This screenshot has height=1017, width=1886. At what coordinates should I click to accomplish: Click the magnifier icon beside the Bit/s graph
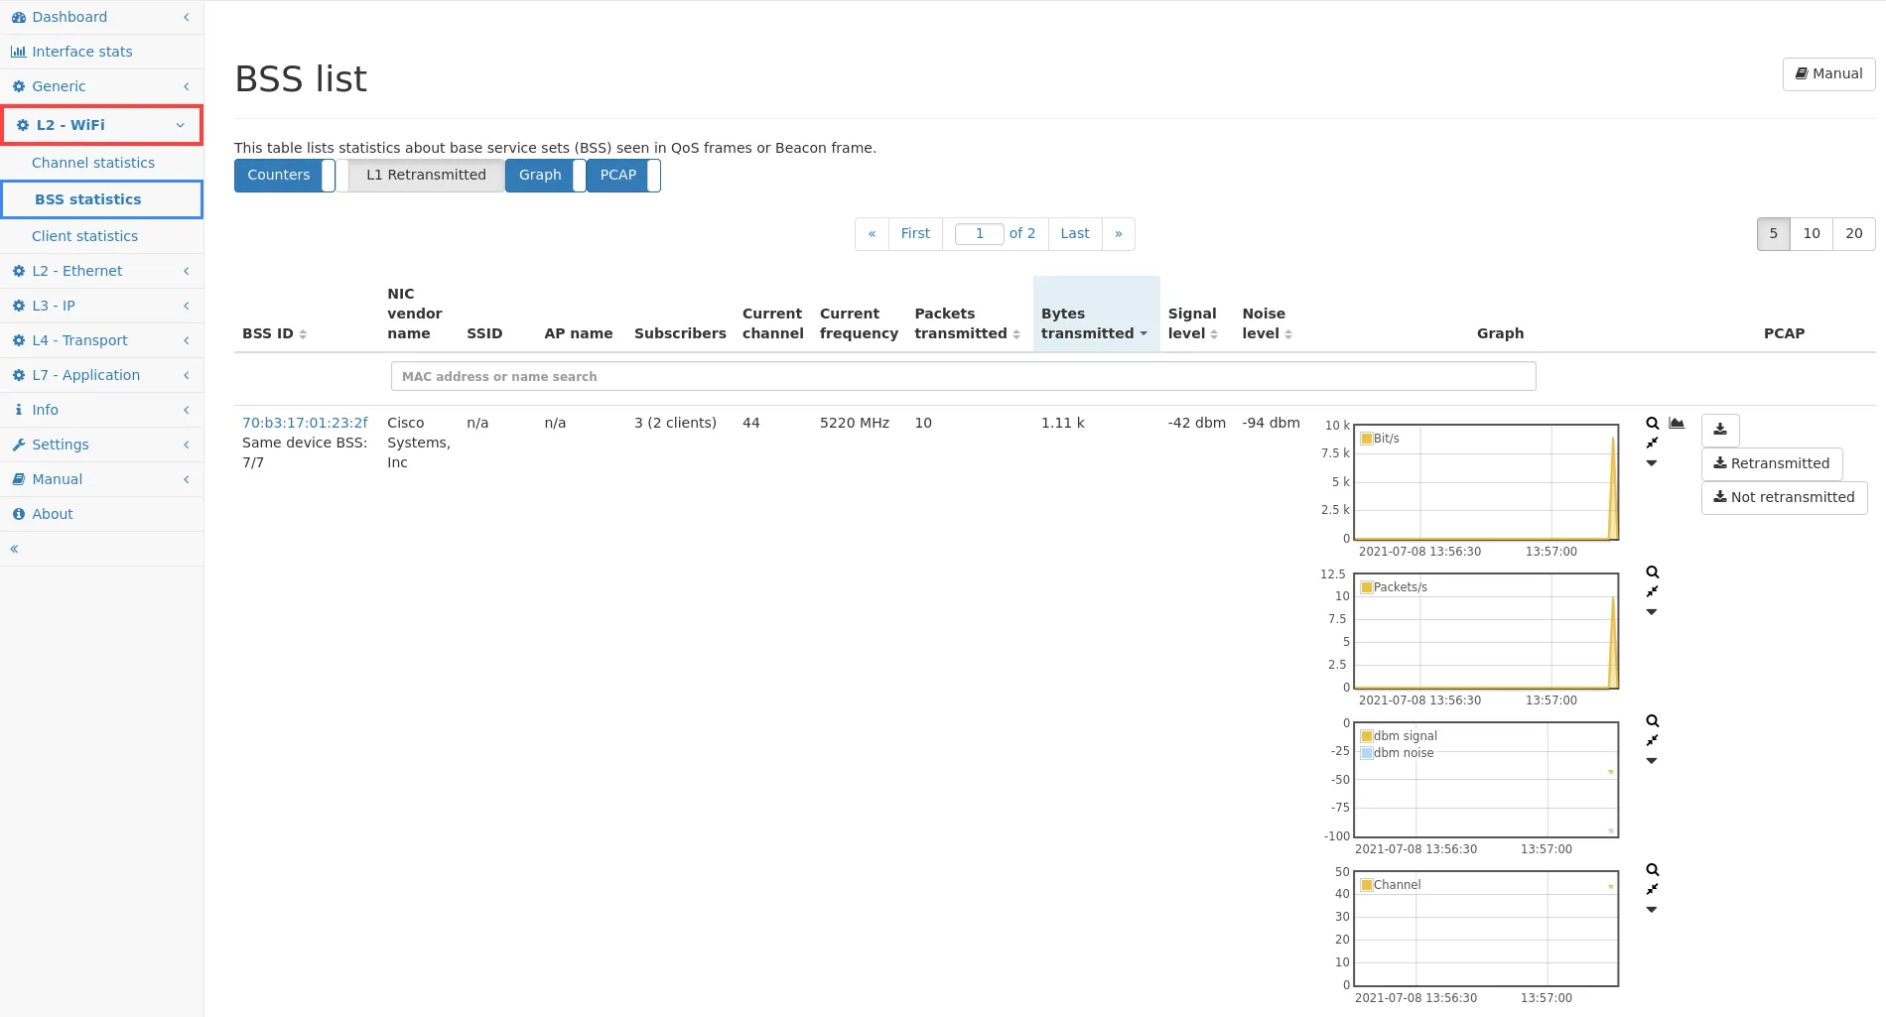(x=1652, y=424)
